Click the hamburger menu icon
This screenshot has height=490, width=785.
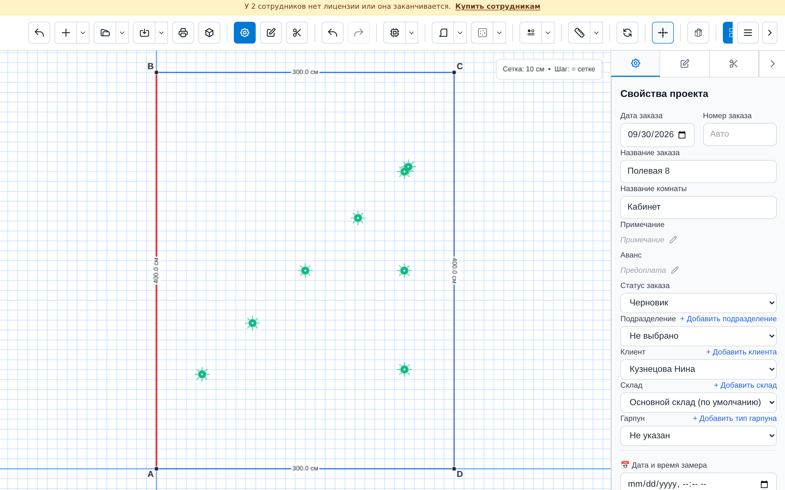[748, 33]
